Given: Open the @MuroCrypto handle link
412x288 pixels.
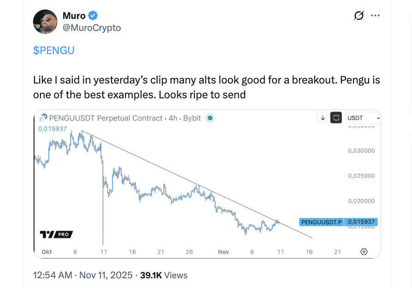Looking at the screenshot, I should [x=91, y=28].
